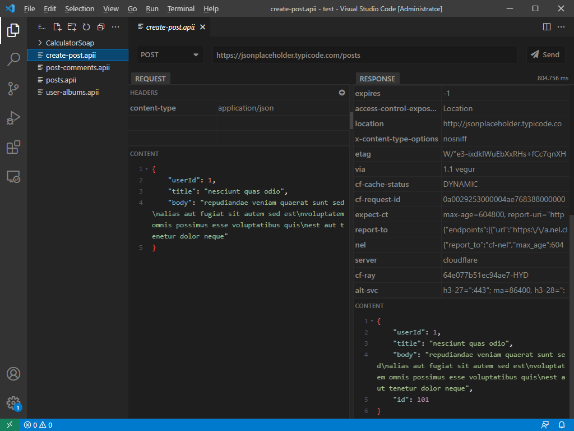Image resolution: width=574 pixels, height=431 pixels.
Task: Open the Manage gear settings icon
Action: pos(13,403)
